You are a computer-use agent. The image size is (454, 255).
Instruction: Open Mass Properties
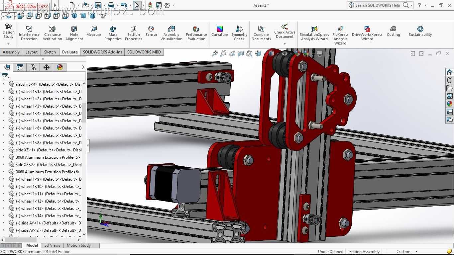[x=113, y=33]
